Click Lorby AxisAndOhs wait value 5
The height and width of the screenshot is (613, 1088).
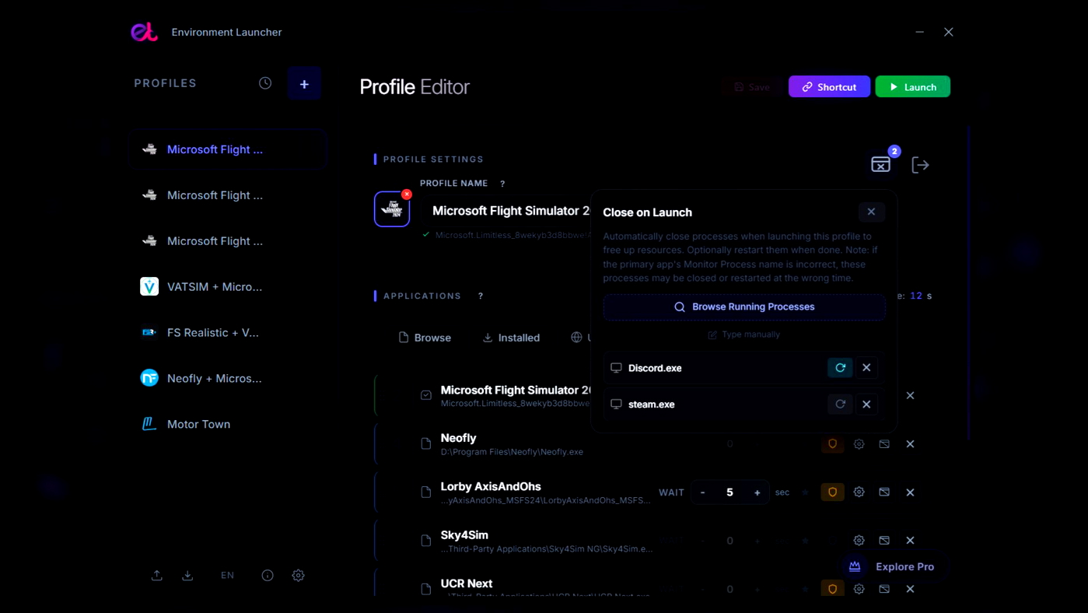729,492
